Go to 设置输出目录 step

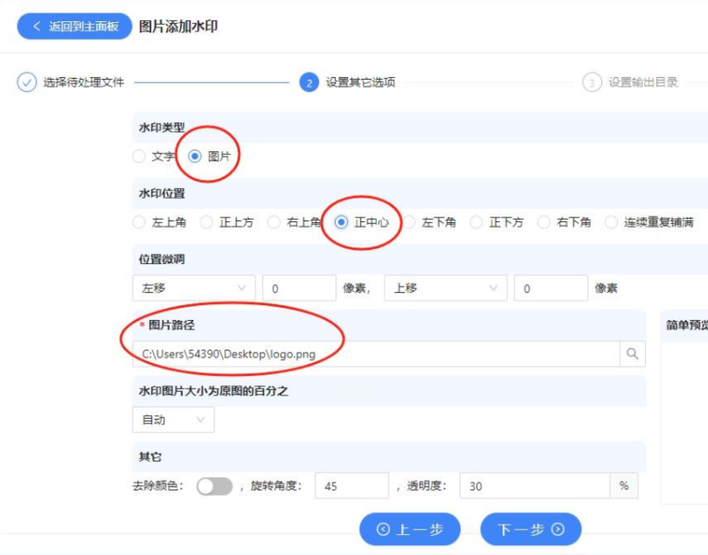[643, 82]
